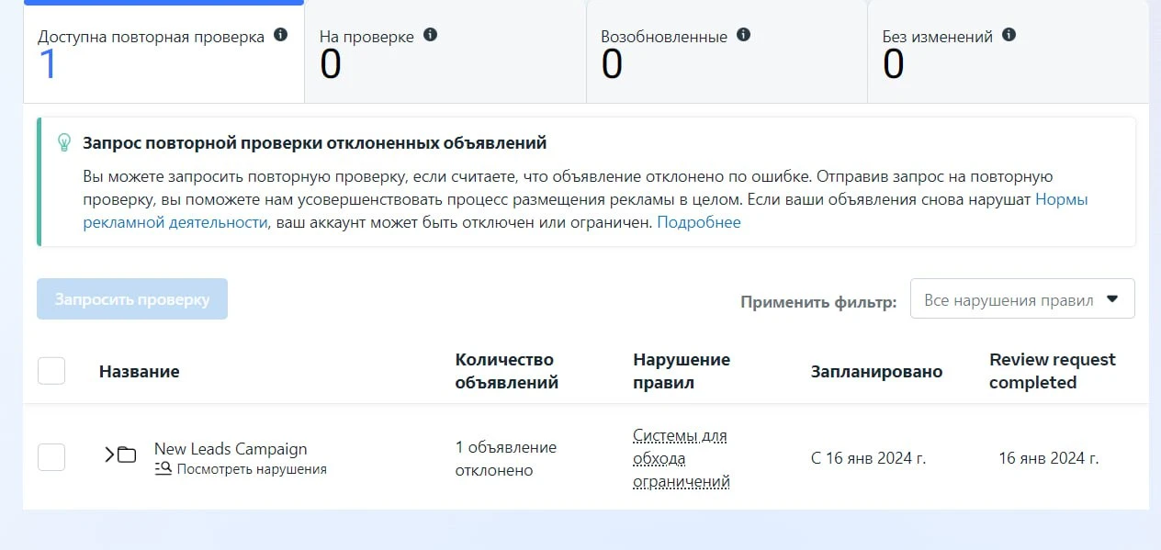Click the Запросить проверку button
The width and height of the screenshot is (1161, 550).
pos(132,299)
